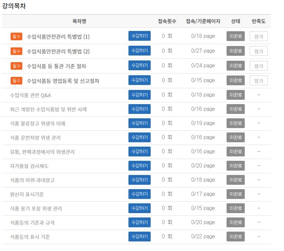Select the title 수입식품안전관리 특별법 (2)

coord(58,52)
